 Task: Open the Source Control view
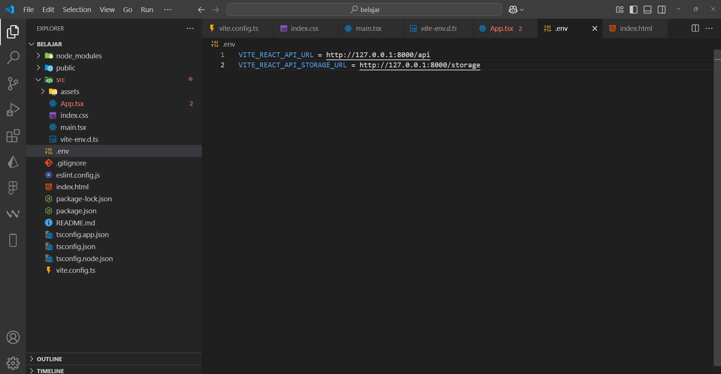[x=13, y=84]
